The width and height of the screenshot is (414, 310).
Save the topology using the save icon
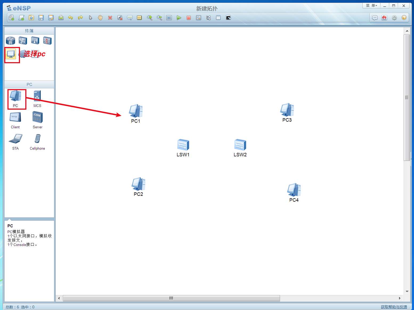point(41,18)
